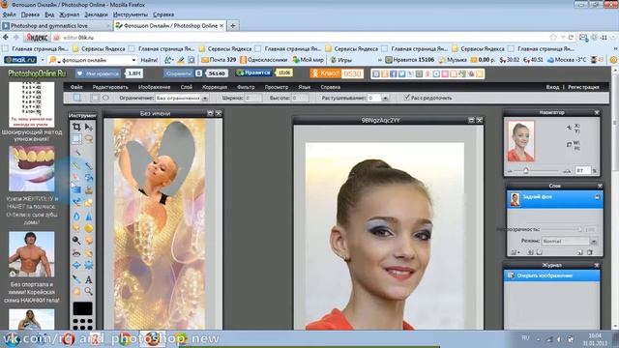Select the Type text tool
Image resolution: width=619 pixels, height=348 pixels.
pyautogui.click(x=89, y=279)
